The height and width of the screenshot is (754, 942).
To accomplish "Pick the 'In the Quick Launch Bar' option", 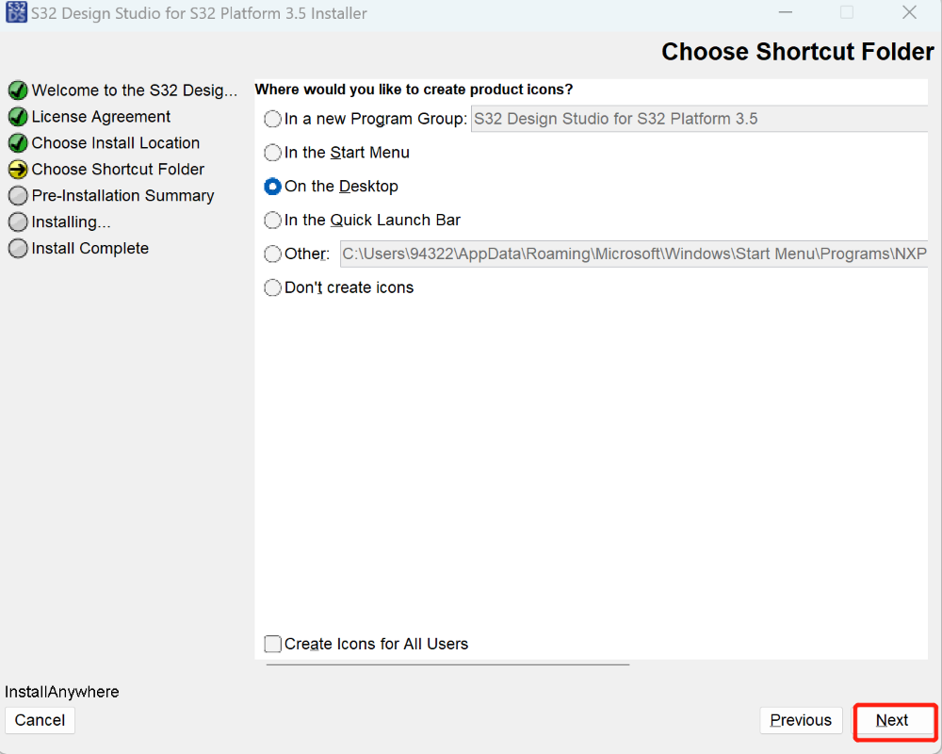I will (x=273, y=221).
